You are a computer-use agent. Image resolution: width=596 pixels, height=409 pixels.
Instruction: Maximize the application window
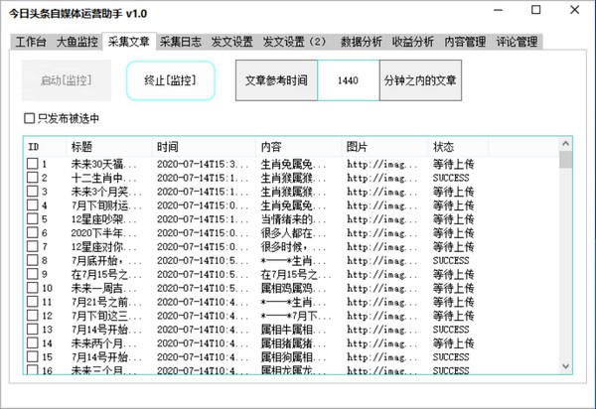point(535,10)
